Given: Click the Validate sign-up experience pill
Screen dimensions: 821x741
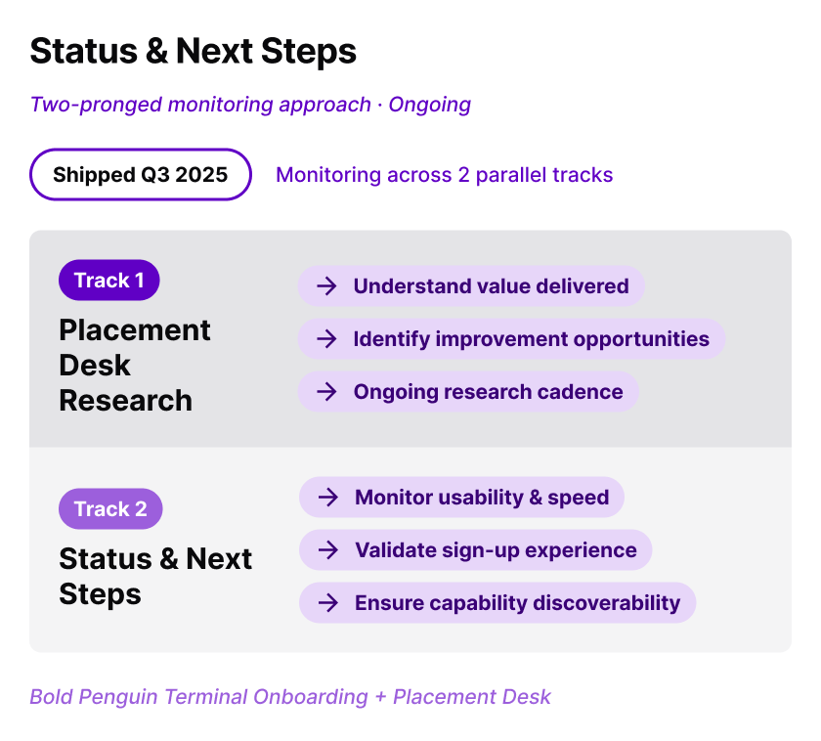Looking at the screenshot, I should tap(475, 549).
